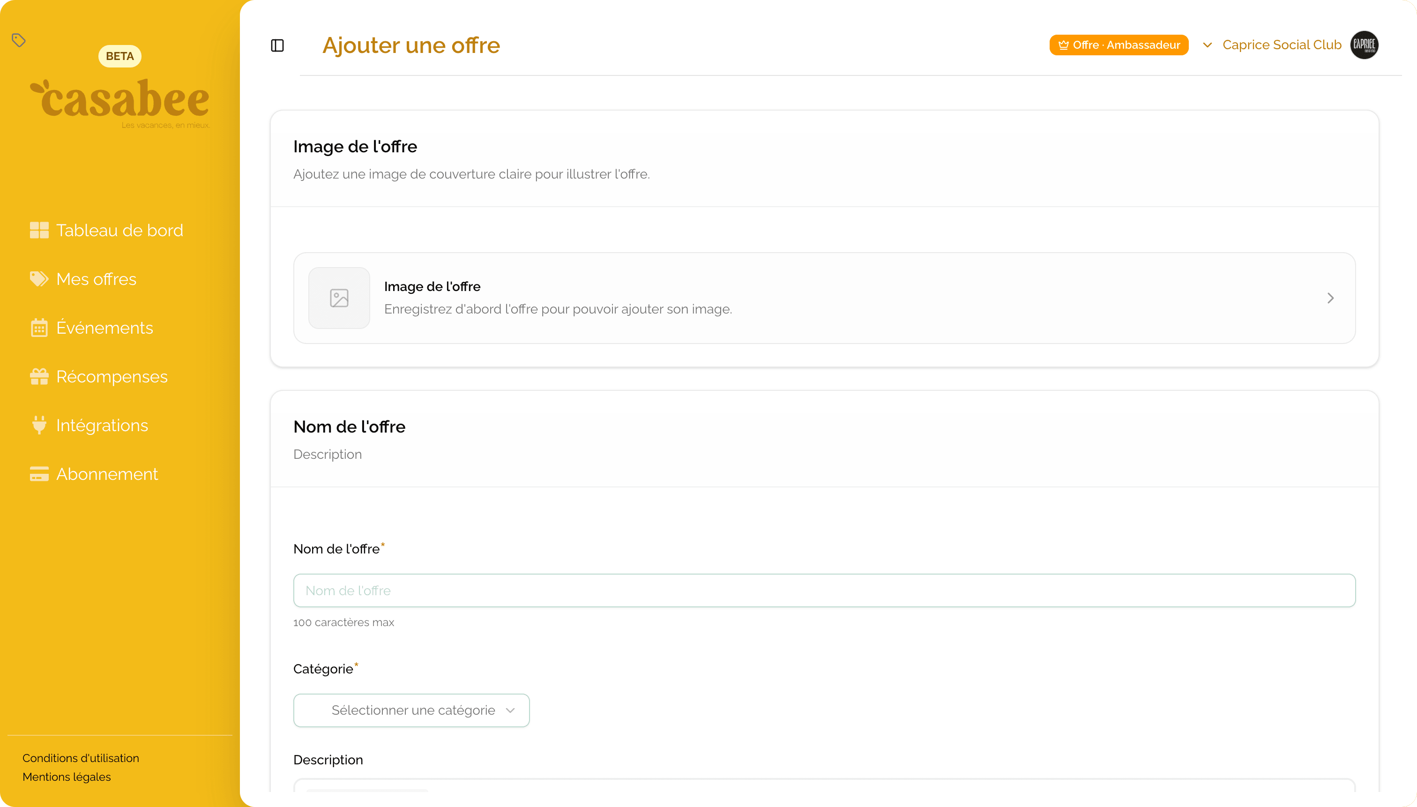This screenshot has width=1417, height=807.
Task: Go to Mes offres
Action: tap(83, 279)
